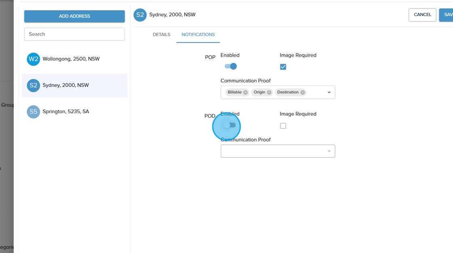
Task: Select the Notifications tab
Action: point(198,35)
